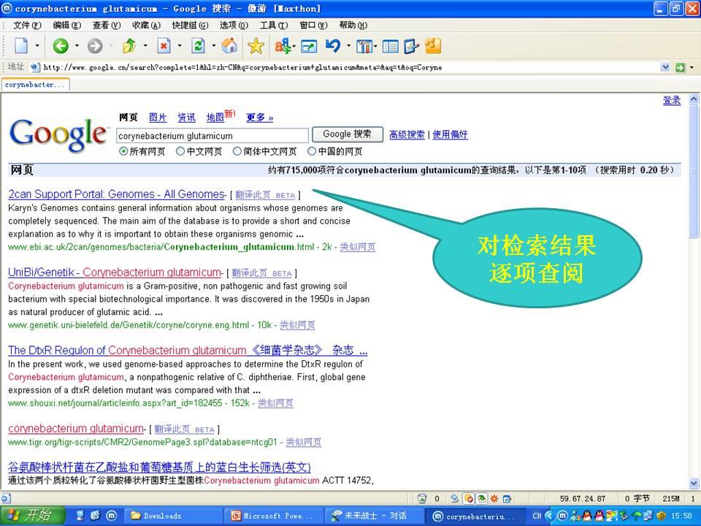Refresh the page with the green arrows icon
Image resolution: width=701 pixels, height=526 pixels.
[198, 45]
